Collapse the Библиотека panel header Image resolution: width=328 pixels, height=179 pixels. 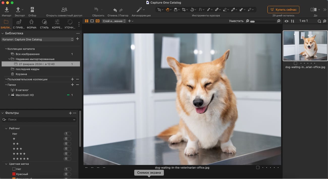click(3, 33)
